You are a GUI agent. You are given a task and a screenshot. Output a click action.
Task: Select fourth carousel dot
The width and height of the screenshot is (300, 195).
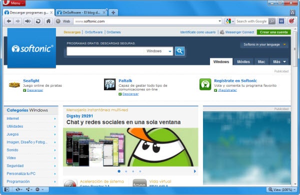click(140, 172)
